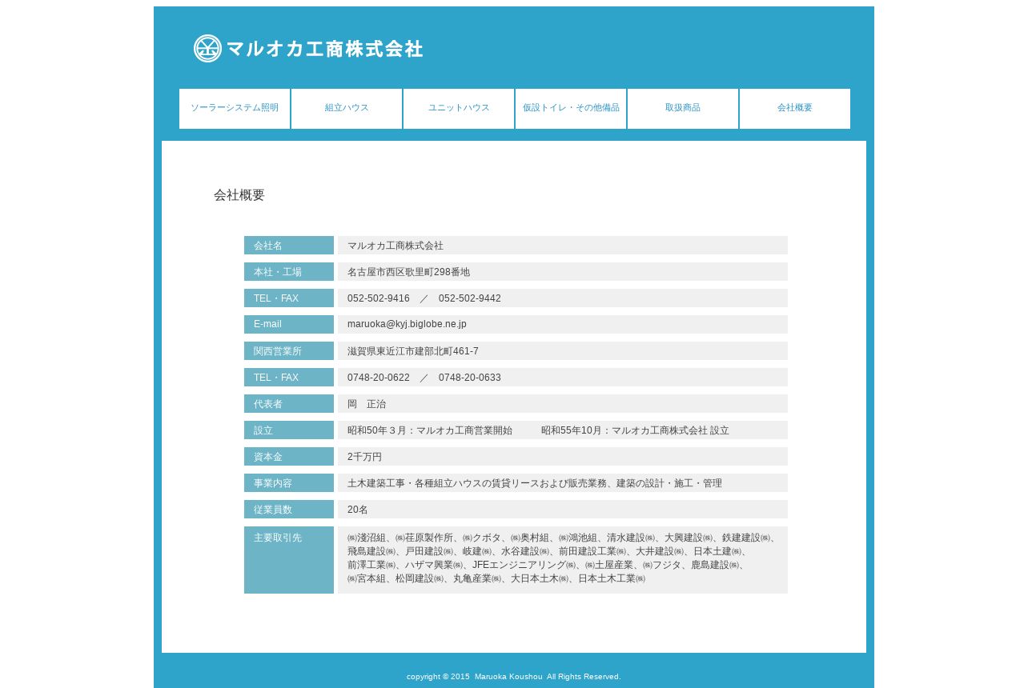This screenshot has height=688, width=1028.
Task: Click the 会社名 label cell
Action: [x=289, y=246]
